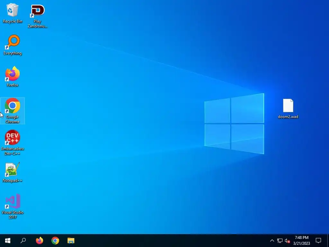
Task: Select the Recycle Bin desktop icon
Action: coord(13,13)
